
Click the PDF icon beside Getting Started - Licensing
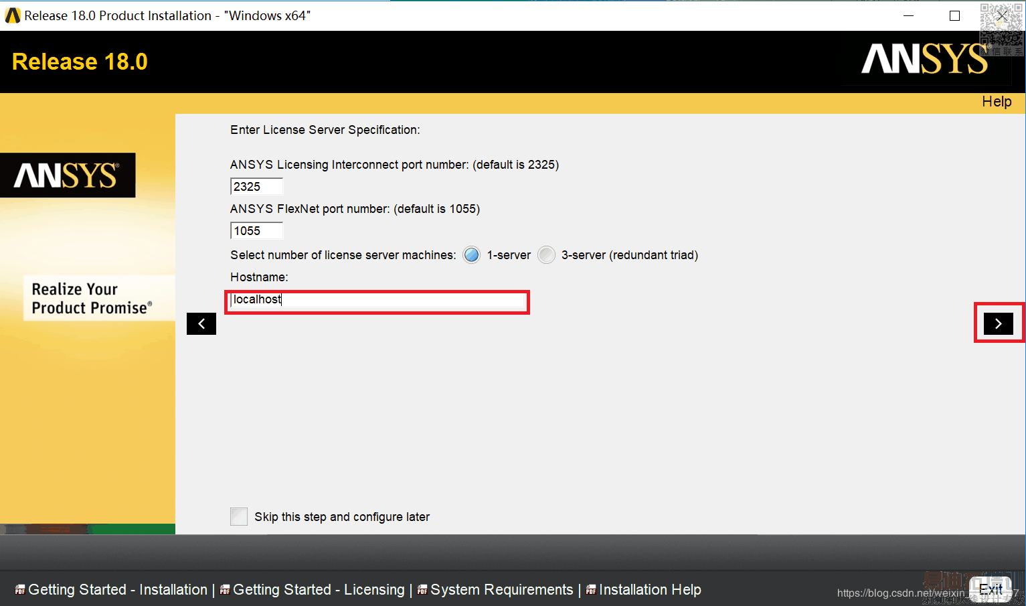click(x=225, y=590)
